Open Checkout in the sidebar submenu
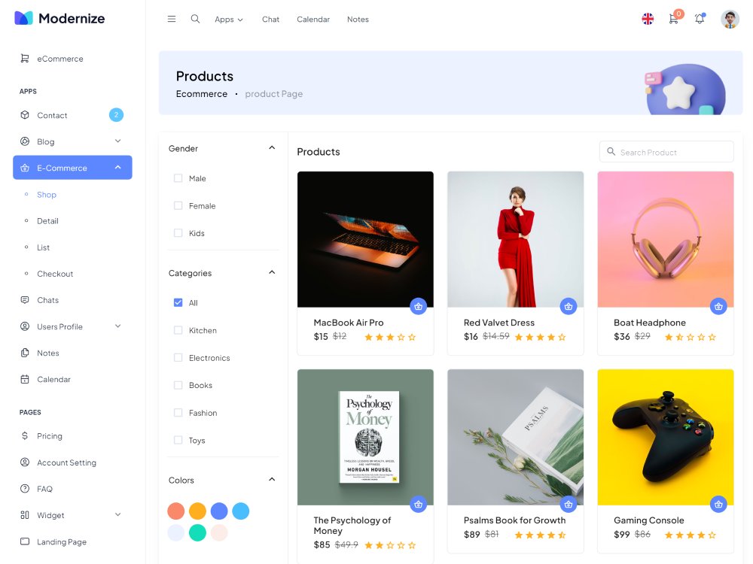This screenshot has height=564, width=753. 55,274
